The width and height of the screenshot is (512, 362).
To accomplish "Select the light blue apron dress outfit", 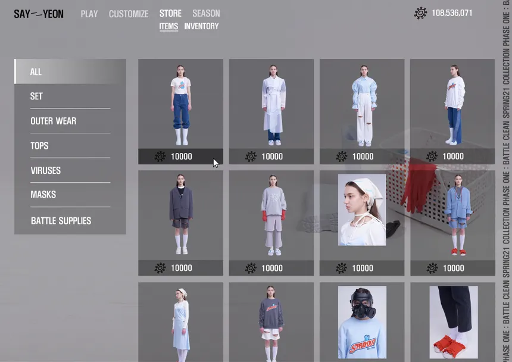I will [180, 322].
